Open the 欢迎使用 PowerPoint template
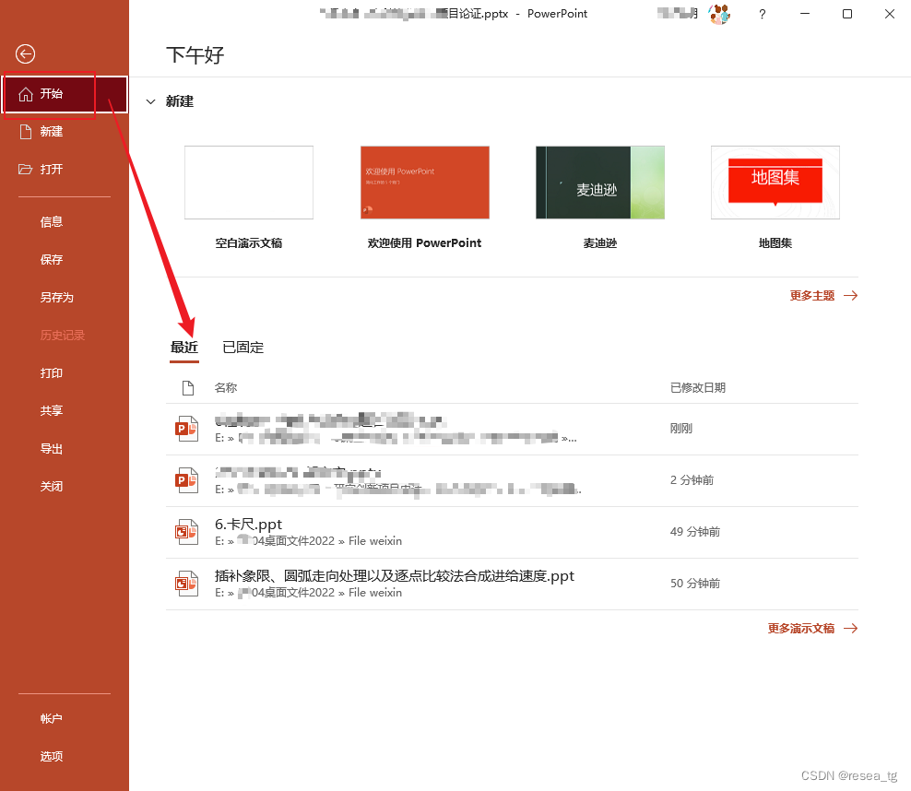 (425, 183)
